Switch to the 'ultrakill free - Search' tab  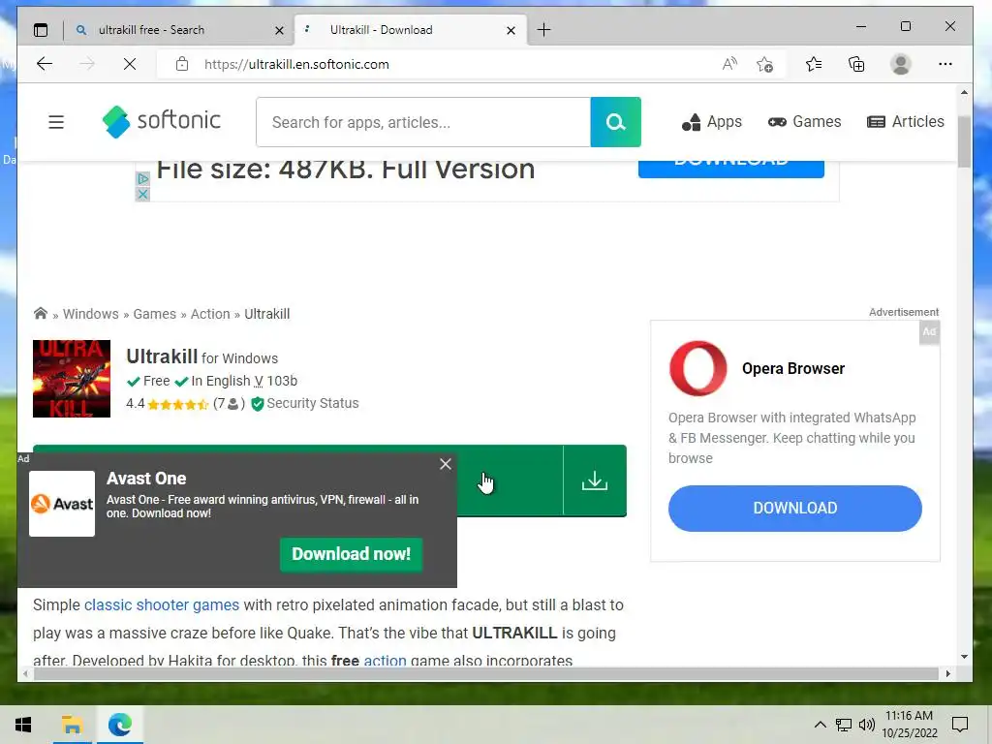tap(179, 30)
